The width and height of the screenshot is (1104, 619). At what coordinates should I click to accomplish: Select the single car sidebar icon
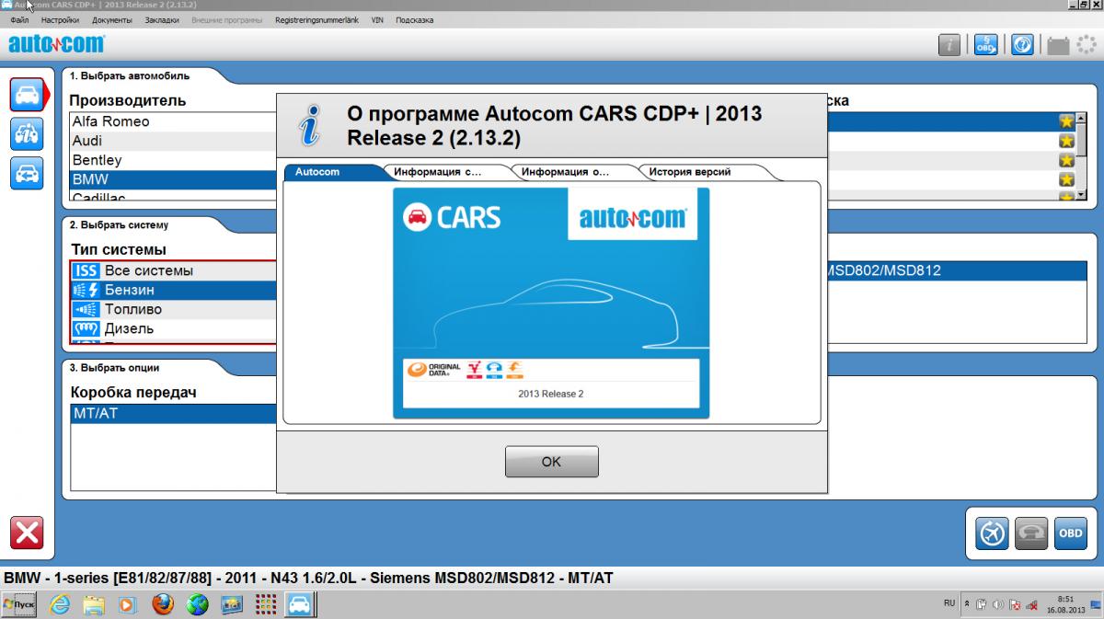[27, 94]
